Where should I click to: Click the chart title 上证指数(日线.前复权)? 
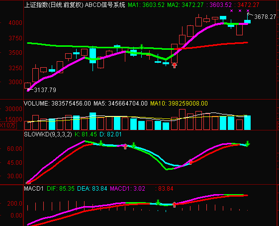54,5
